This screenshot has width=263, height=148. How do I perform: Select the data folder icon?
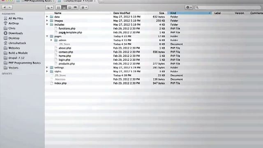tap(52, 17)
